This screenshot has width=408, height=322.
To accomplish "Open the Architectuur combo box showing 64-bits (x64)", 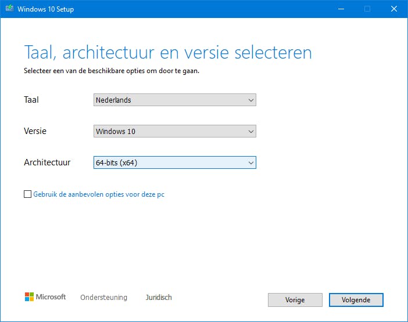I will point(174,163).
